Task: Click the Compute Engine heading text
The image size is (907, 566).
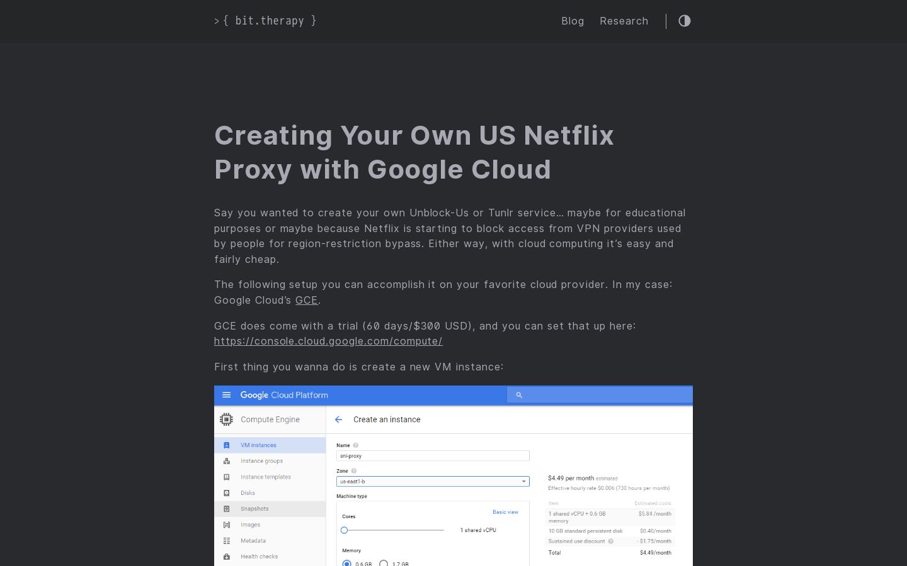Action: coord(270,419)
